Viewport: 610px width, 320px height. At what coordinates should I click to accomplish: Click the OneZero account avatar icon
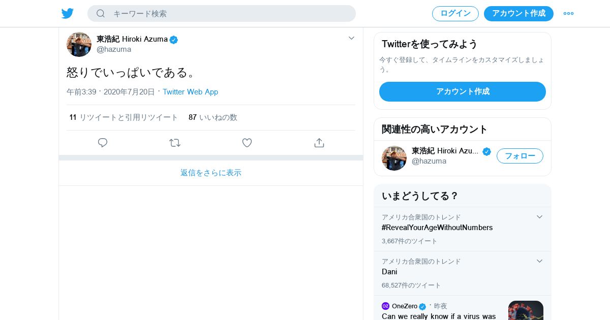[x=386, y=306]
